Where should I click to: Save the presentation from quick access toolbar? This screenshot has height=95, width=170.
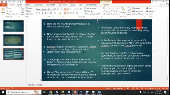tap(6, 2)
